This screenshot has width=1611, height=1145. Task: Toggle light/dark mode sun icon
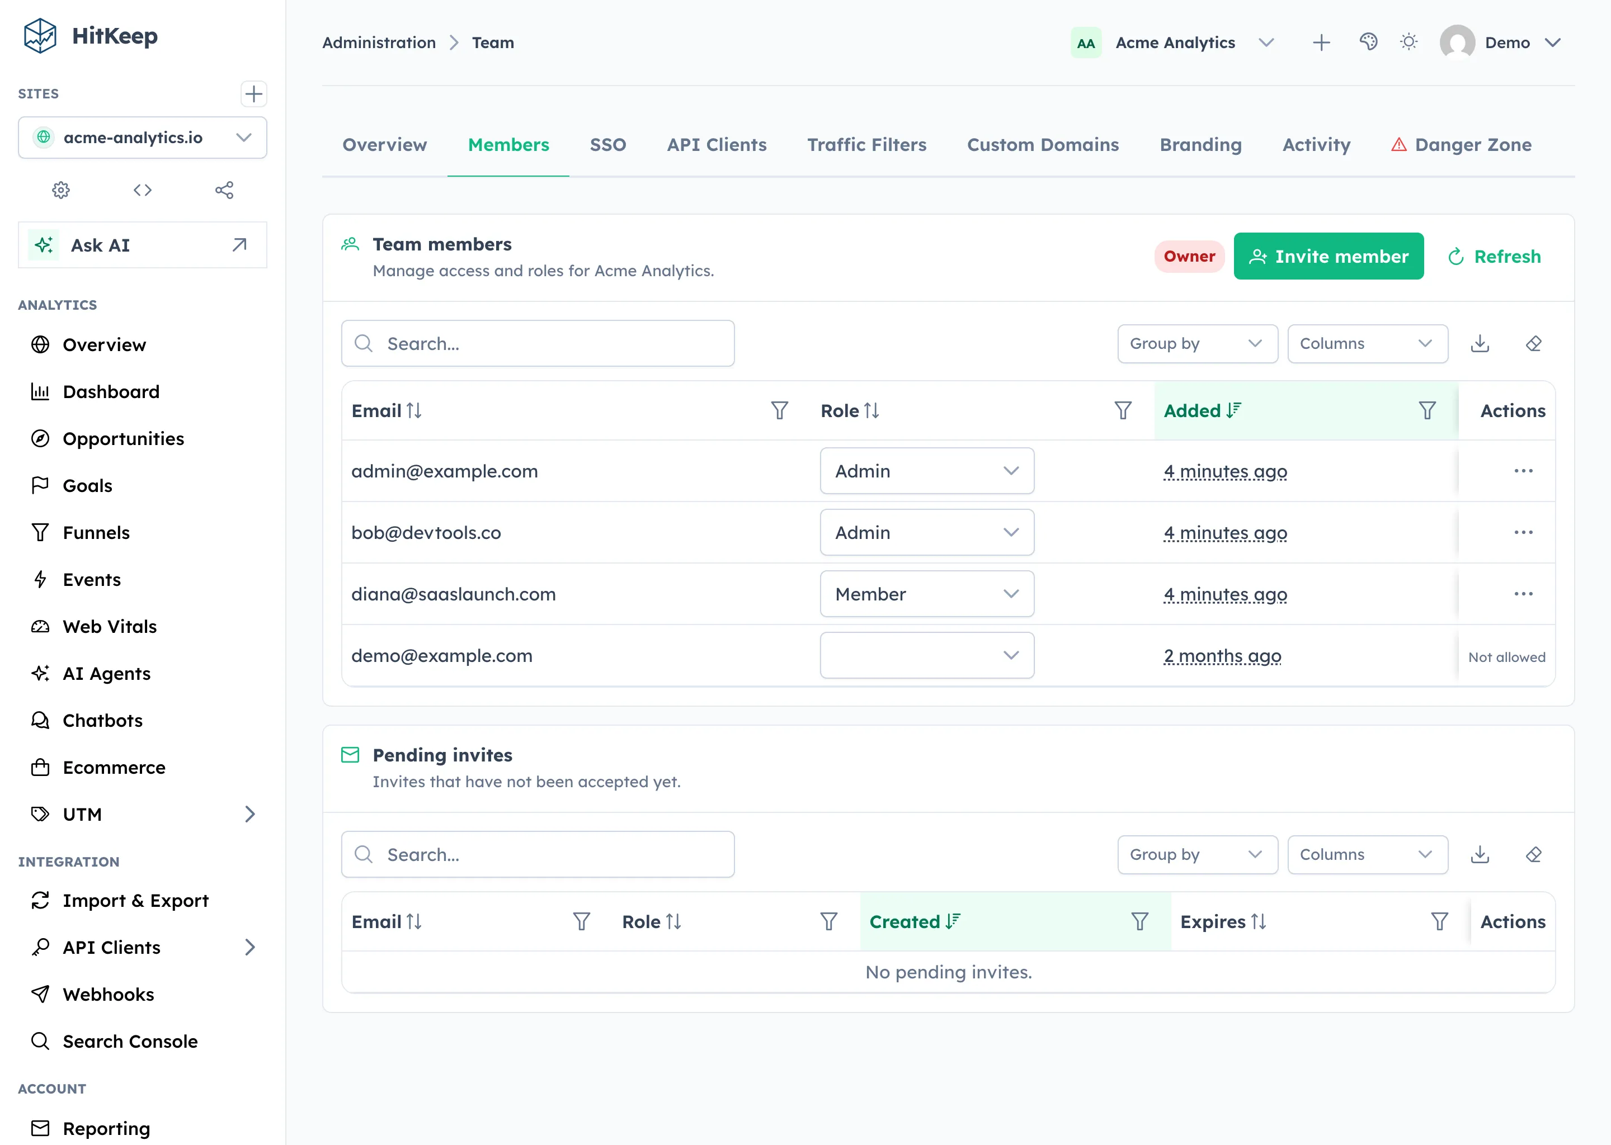point(1409,42)
